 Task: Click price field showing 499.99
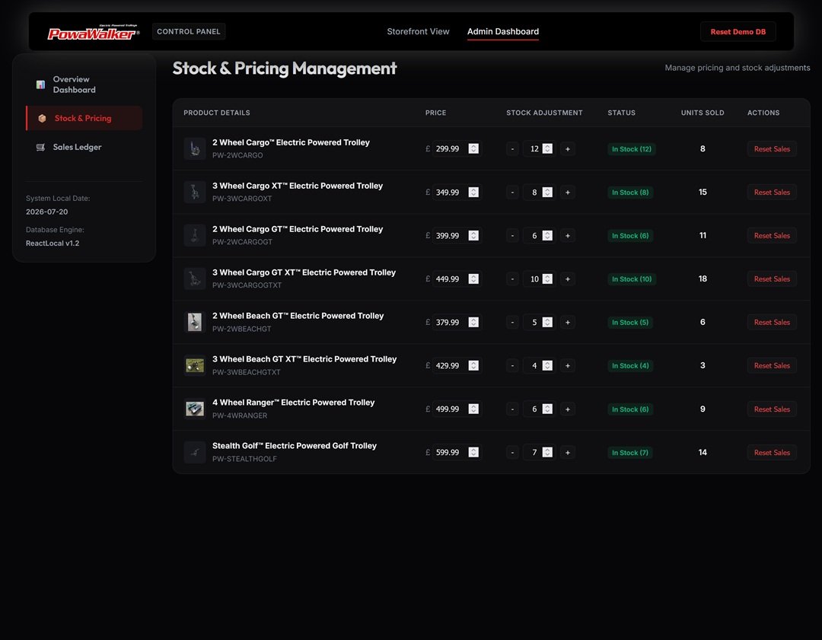click(x=456, y=409)
